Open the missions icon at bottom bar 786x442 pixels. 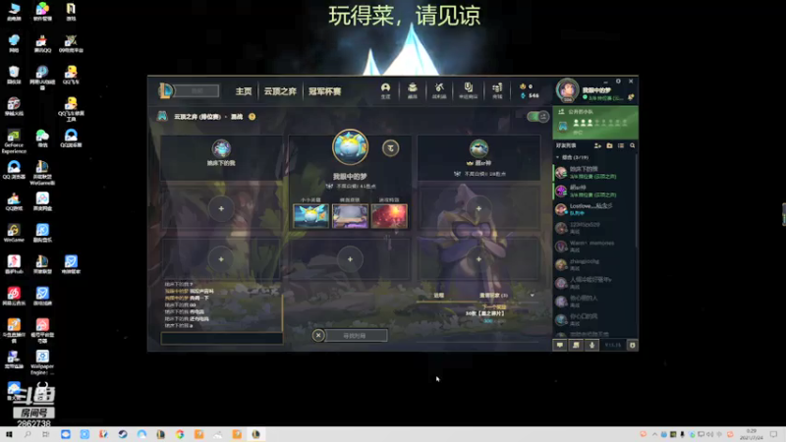(576, 345)
